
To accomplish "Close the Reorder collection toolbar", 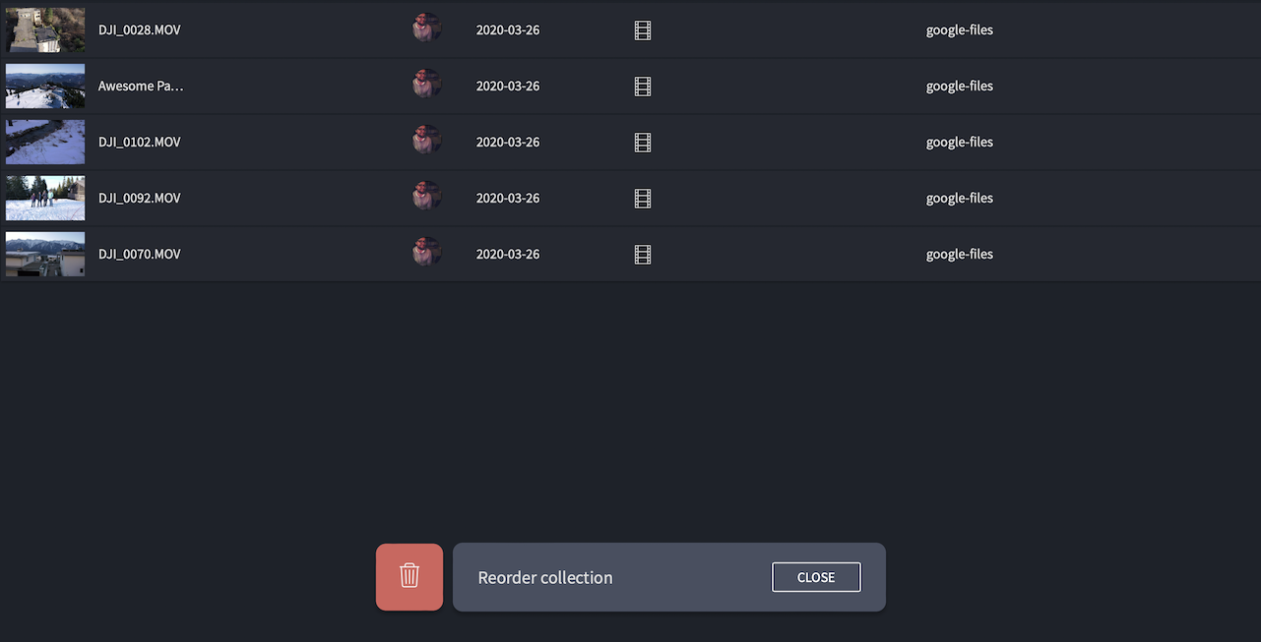I will coord(815,577).
